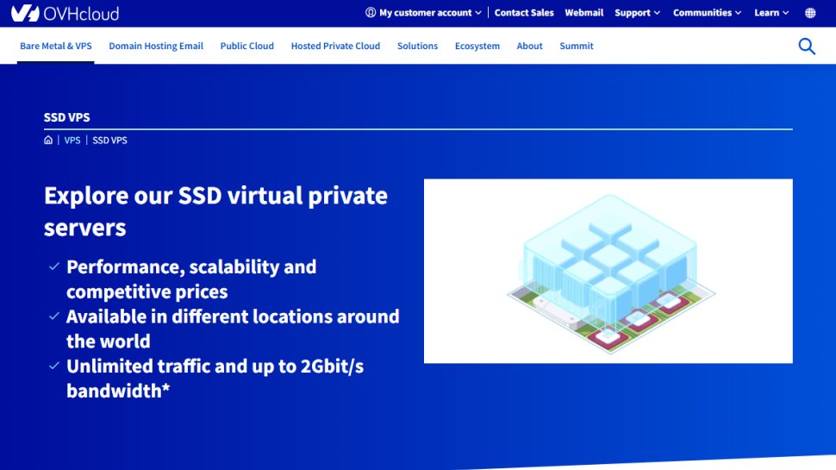Image resolution: width=836 pixels, height=470 pixels.
Task: Open the Summit menu item
Action: click(x=577, y=46)
